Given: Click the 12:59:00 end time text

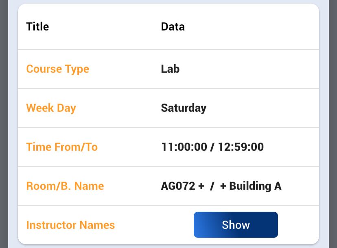Looking at the screenshot, I should [x=241, y=147].
